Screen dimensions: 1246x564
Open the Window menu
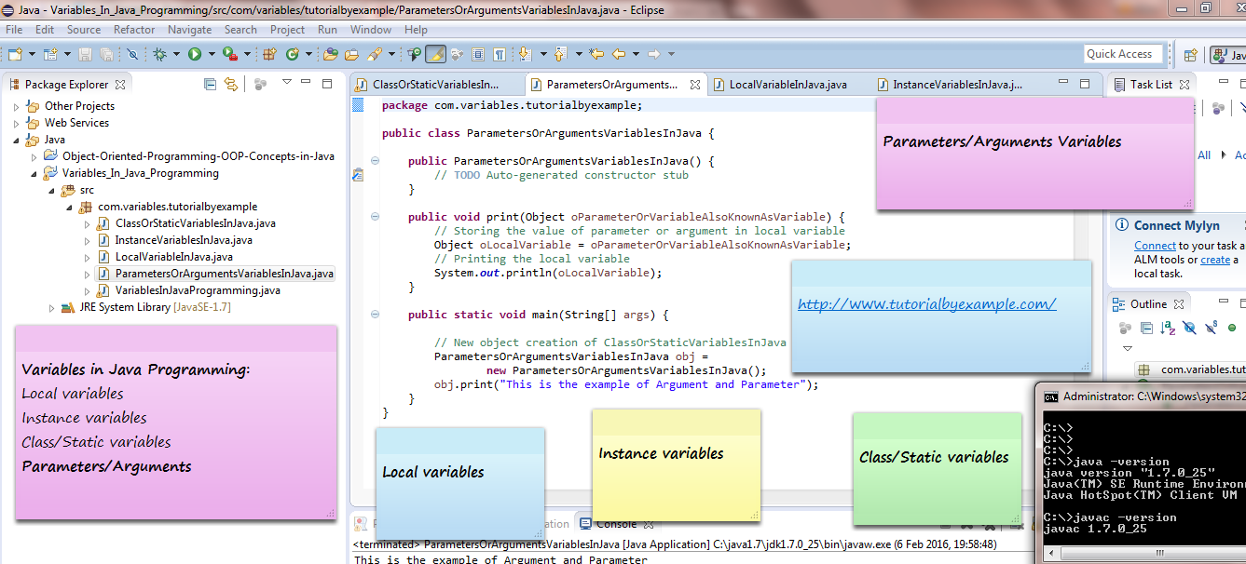pos(371,30)
